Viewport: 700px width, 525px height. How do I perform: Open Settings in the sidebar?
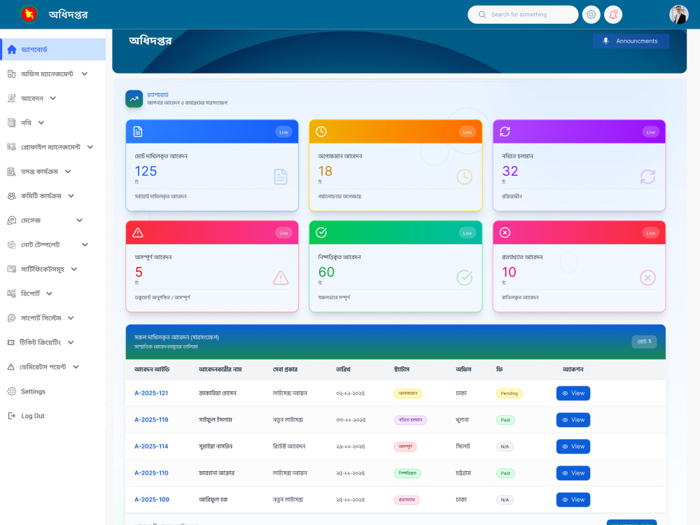click(33, 391)
